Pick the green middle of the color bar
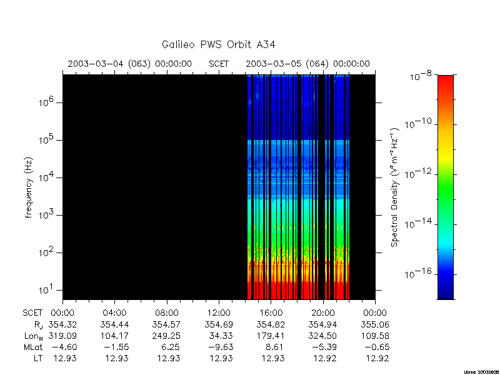The image size is (500, 375). (446, 188)
